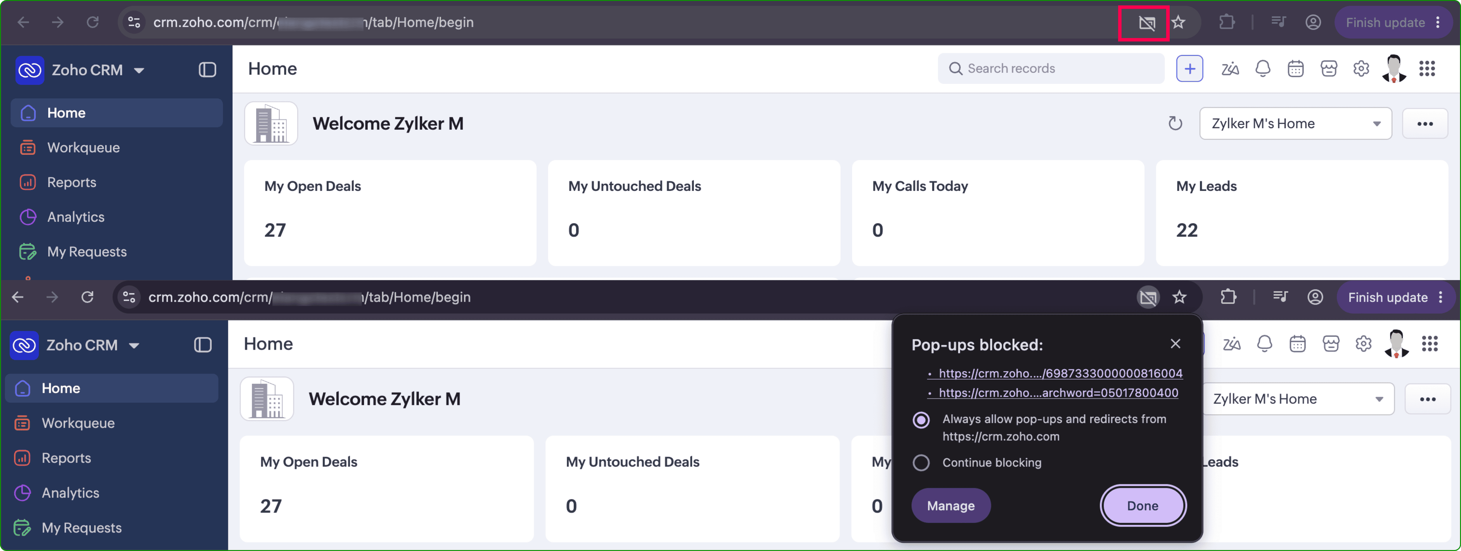This screenshot has height=551, width=1461.
Task: Refresh the home dashboard in top window
Action: pyautogui.click(x=1175, y=124)
